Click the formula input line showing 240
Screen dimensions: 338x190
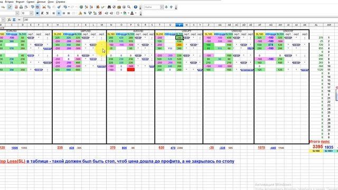click(x=180, y=20)
